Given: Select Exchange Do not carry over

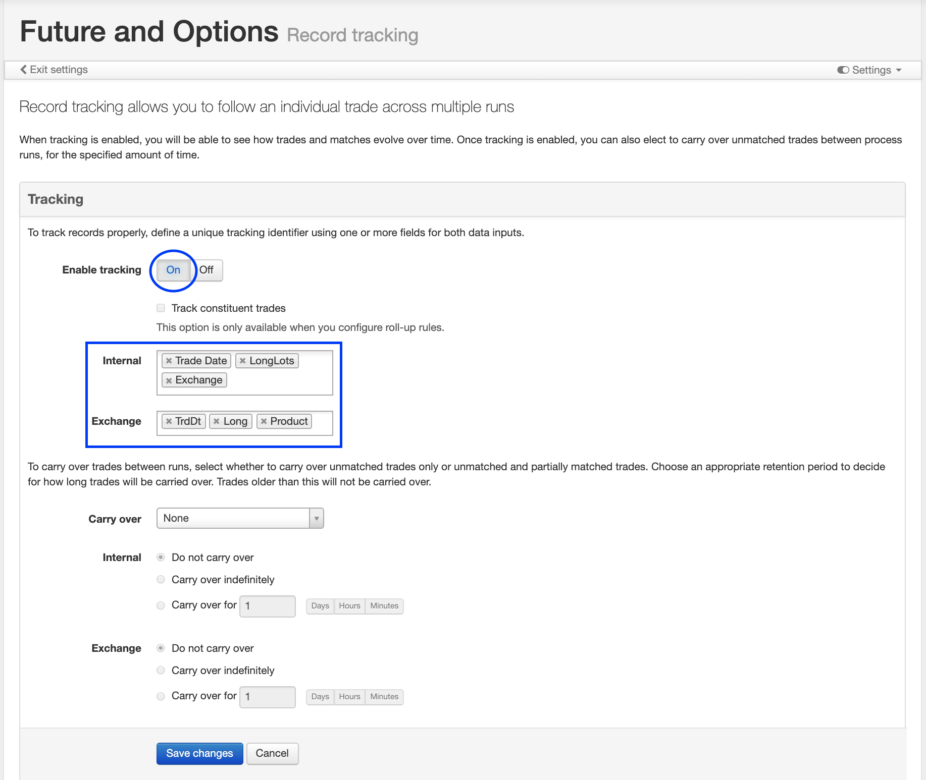Looking at the screenshot, I should pos(161,648).
